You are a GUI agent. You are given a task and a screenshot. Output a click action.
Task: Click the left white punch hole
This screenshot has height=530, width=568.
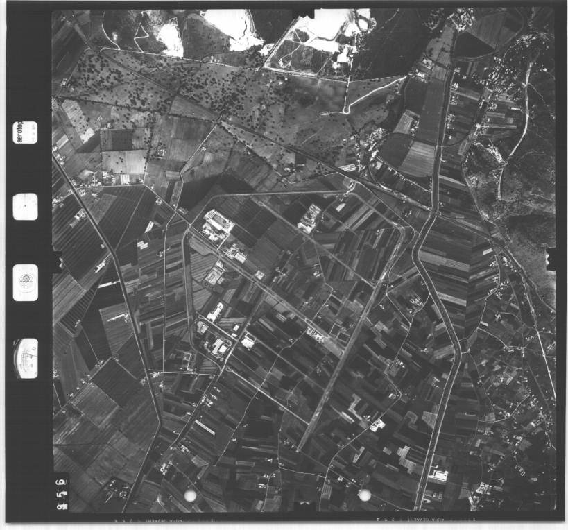(190, 495)
